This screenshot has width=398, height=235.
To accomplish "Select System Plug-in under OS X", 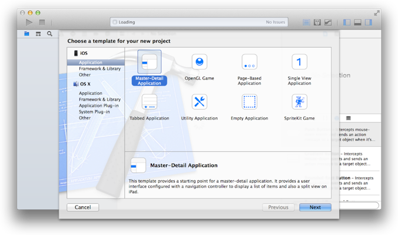I will click(x=94, y=112).
